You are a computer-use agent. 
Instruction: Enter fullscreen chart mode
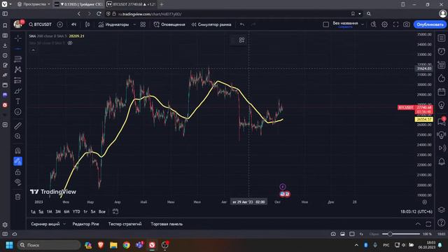pyautogui.click(x=395, y=24)
